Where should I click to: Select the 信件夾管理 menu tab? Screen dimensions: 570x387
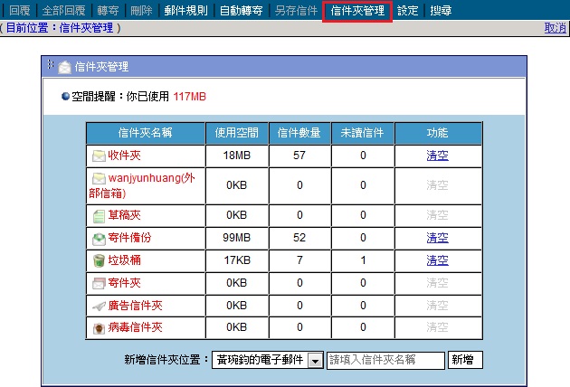(x=357, y=12)
